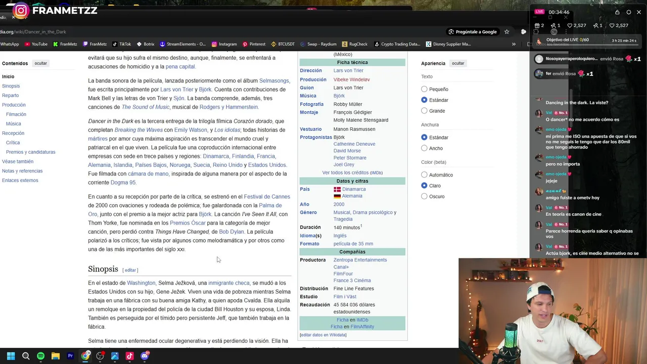Open the Botrix bookmark

pyautogui.click(x=145, y=44)
